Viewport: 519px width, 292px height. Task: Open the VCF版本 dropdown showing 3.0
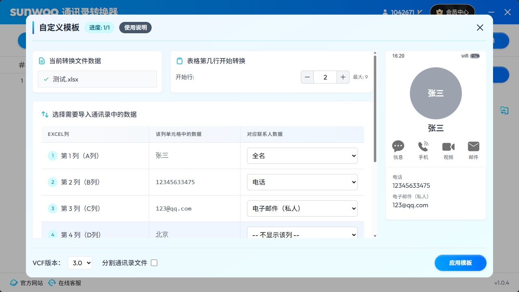click(x=80, y=263)
